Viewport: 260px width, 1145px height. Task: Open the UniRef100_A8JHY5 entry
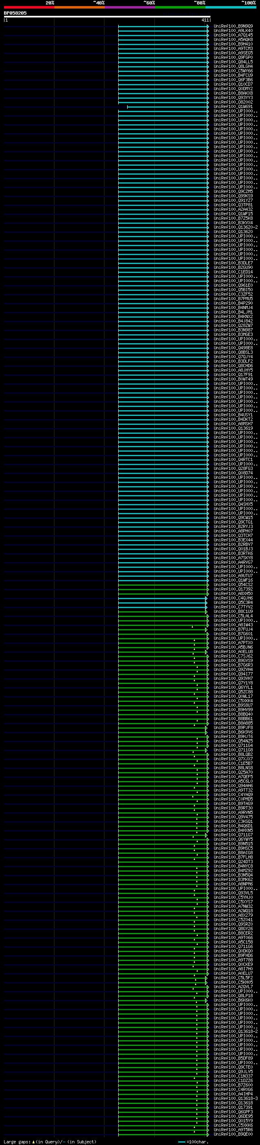click(233, 370)
